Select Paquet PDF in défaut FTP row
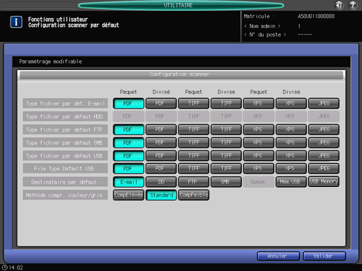Image resolution: width=362 pixels, height=271 pixels. click(x=128, y=130)
